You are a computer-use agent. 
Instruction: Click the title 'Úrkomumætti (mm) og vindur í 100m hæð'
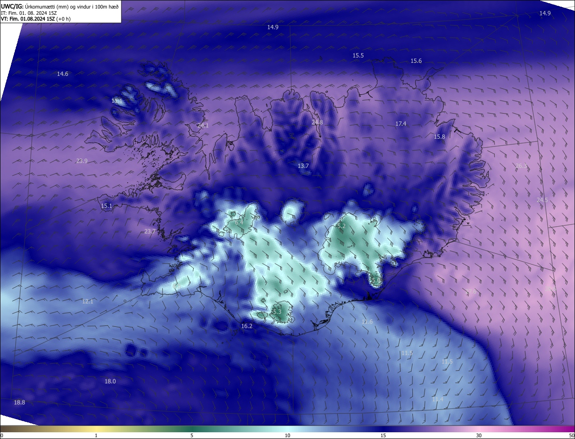coord(72,6)
